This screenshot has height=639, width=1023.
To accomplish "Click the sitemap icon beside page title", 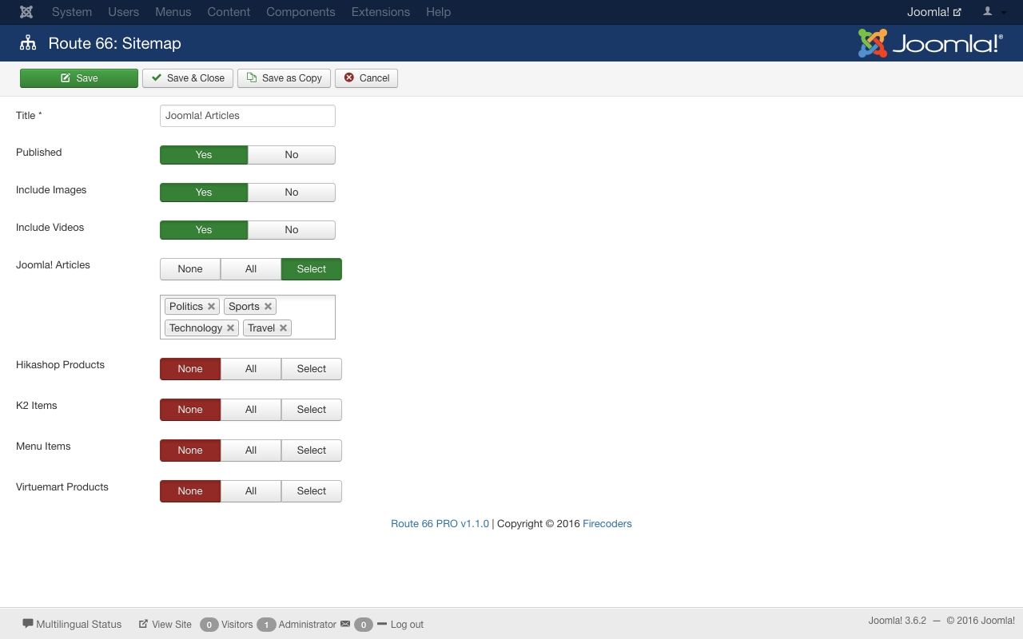I will (x=28, y=43).
